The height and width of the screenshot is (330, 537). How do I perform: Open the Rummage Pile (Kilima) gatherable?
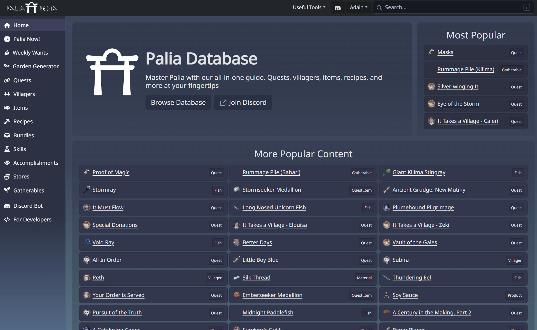(466, 69)
